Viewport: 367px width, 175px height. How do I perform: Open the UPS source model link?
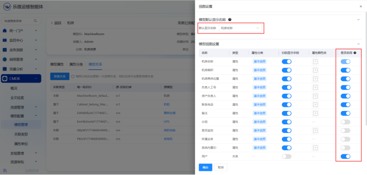166,122
